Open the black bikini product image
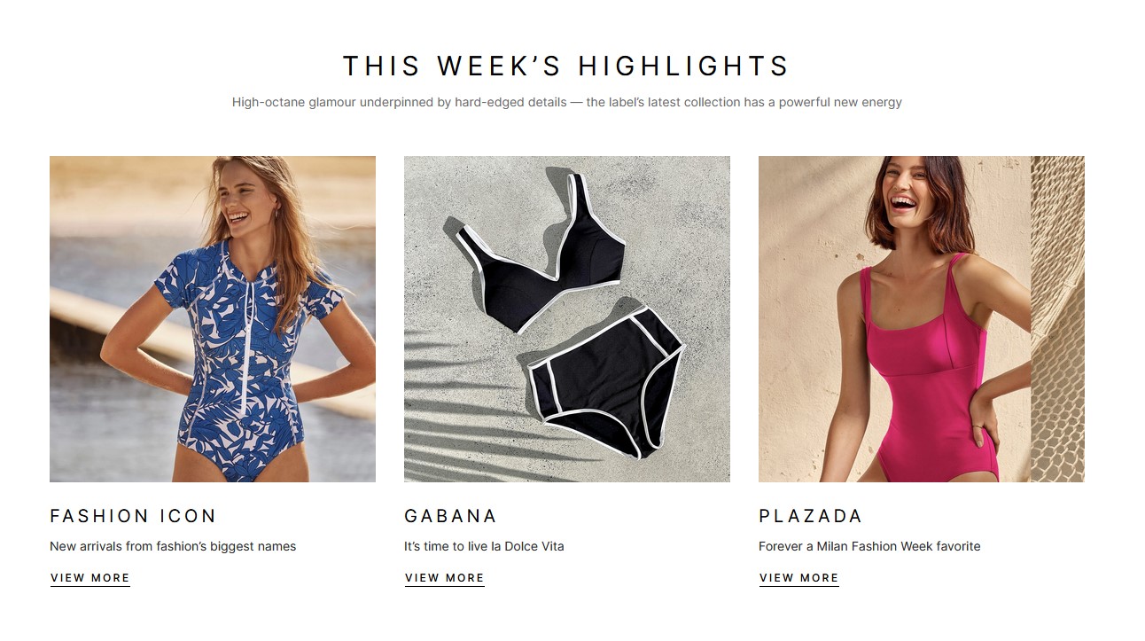The width and height of the screenshot is (1145, 641). [567, 319]
